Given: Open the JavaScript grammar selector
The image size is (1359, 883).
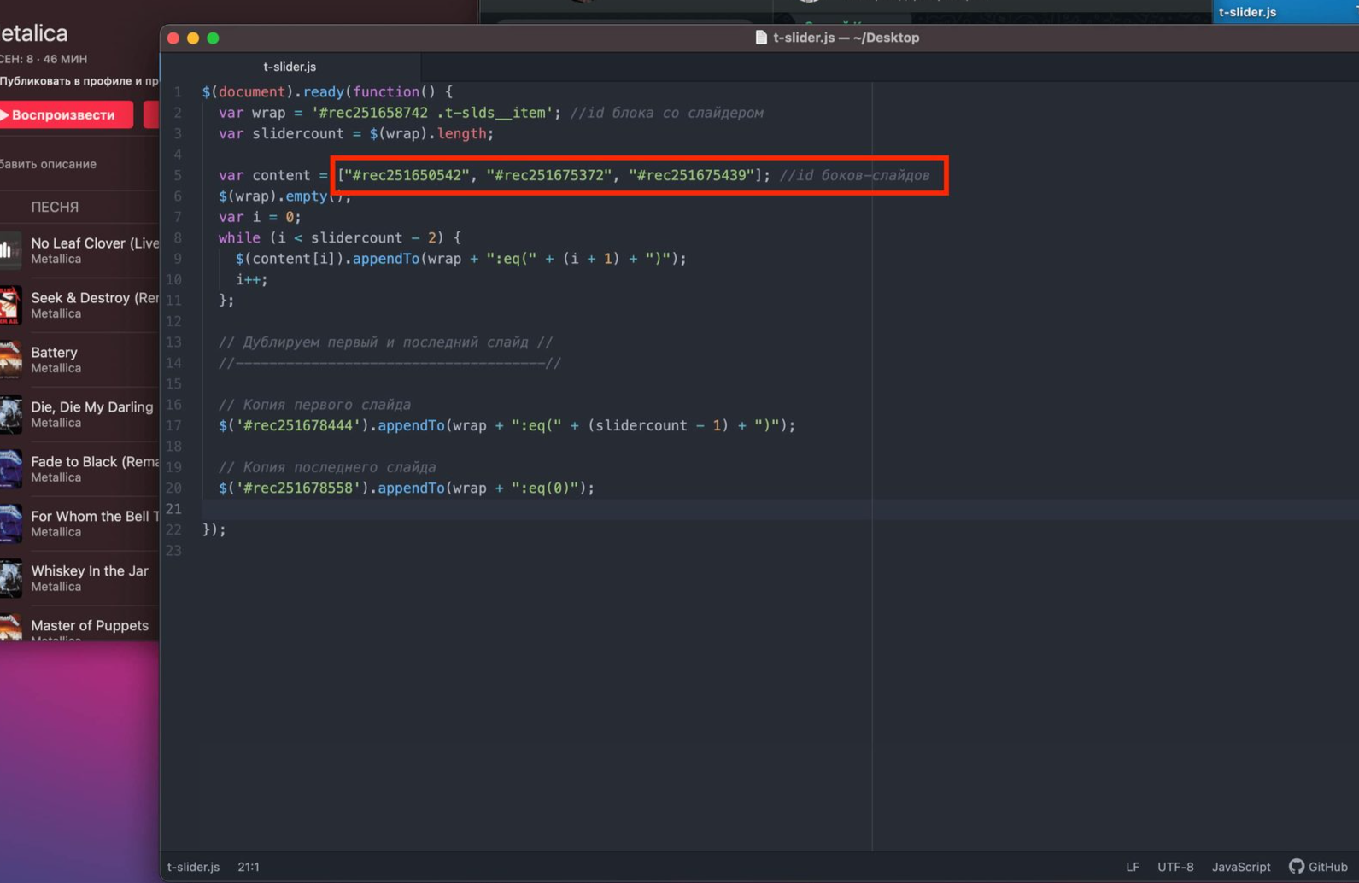Looking at the screenshot, I should pos(1241,867).
